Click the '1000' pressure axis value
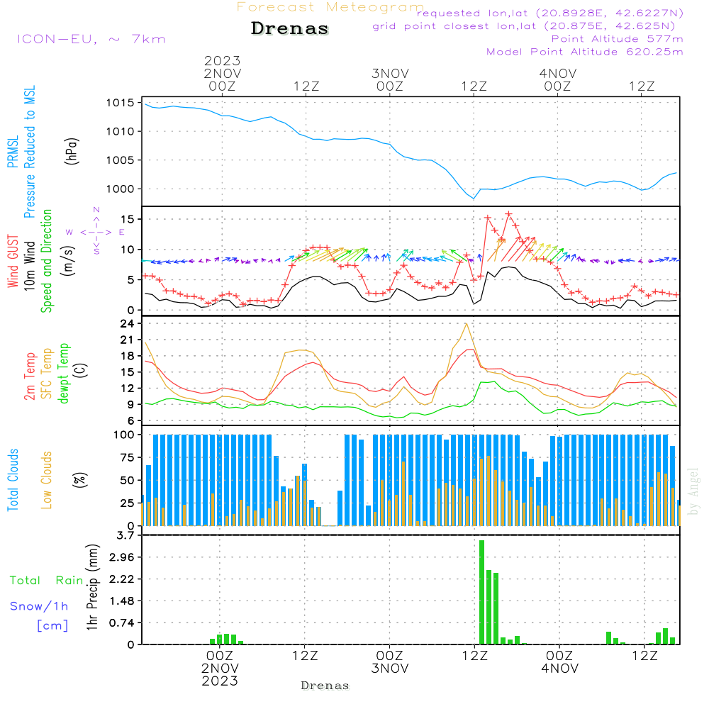This screenshot has height=709, width=709. (x=121, y=189)
